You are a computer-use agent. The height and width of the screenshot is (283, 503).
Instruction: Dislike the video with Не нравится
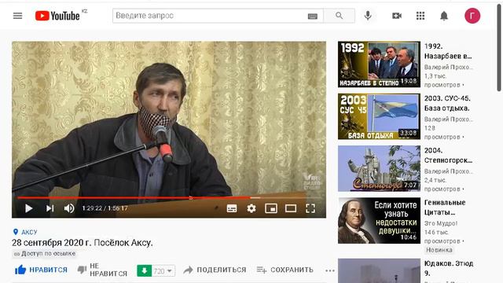[x=102, y=270]
